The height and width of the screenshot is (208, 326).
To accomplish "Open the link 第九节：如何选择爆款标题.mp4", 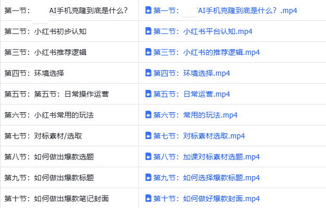I will [x=206, y=178].
